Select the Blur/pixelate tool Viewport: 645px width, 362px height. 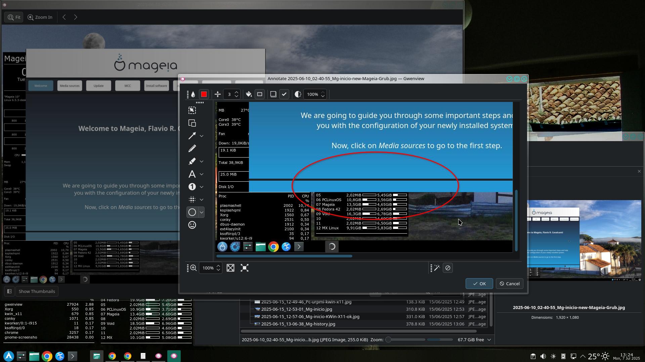192,199
